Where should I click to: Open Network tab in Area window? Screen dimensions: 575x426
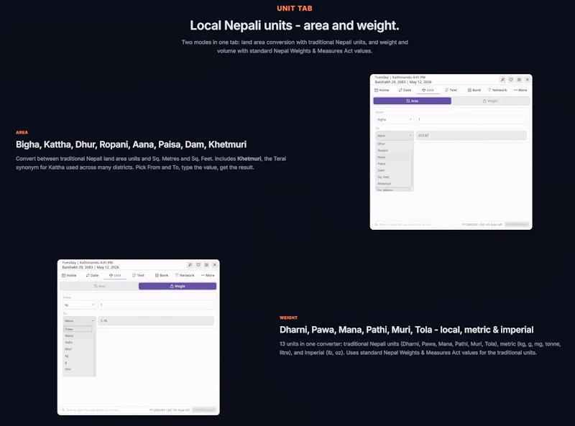pyautogui.click(x=497, y=90)
